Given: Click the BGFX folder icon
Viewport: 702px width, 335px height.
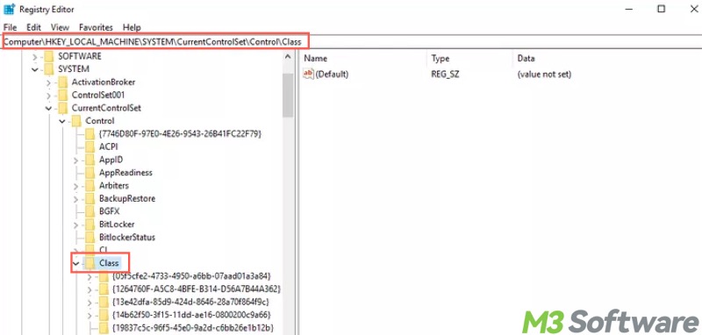Looking at the screenshot, I should (90, 211).
